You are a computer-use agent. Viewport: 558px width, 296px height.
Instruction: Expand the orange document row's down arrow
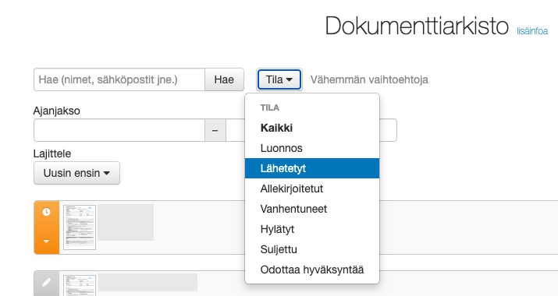point(46,241)
